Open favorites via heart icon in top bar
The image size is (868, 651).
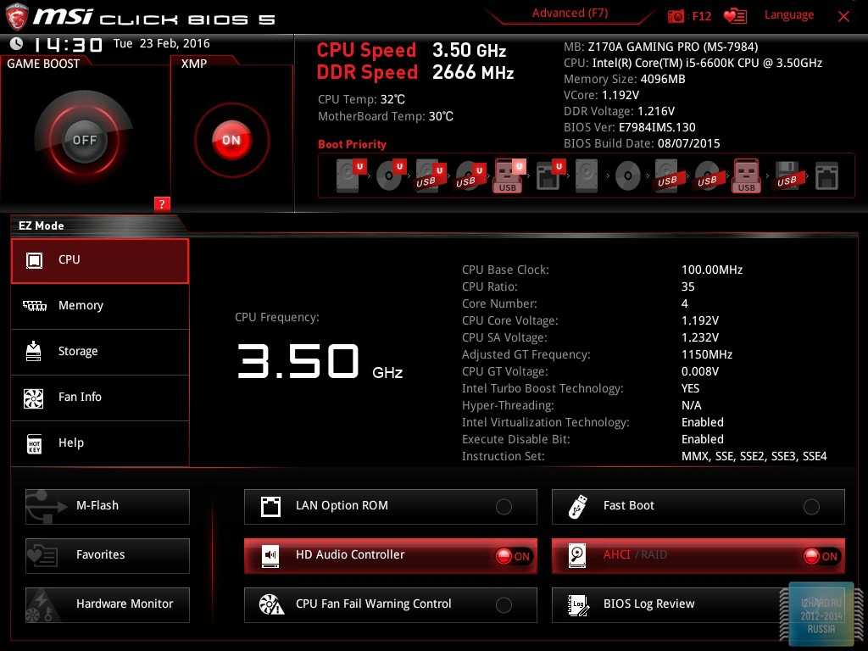(735, 16)
